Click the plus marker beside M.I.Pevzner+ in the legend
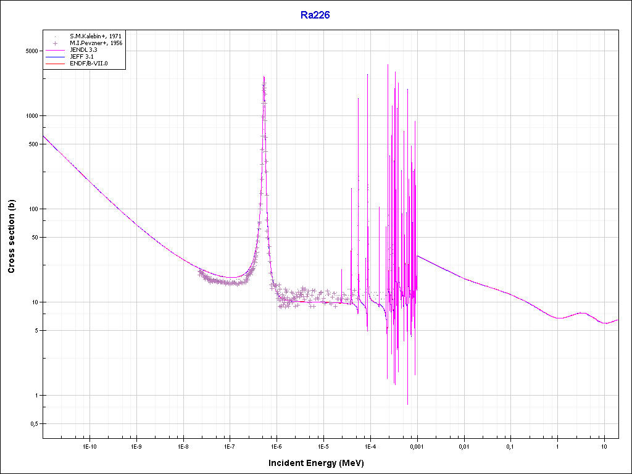The image size is (632, 474). 56,43
